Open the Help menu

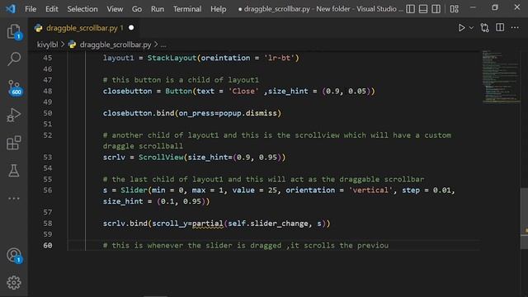click(218, 9)
